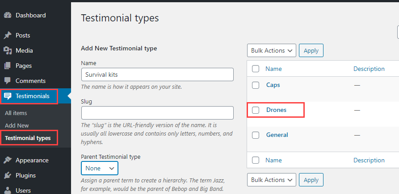Click the Posts pushpin icon
Image resolution: width=399 pixels, height=194 pixels.
(x=8, y=35)
